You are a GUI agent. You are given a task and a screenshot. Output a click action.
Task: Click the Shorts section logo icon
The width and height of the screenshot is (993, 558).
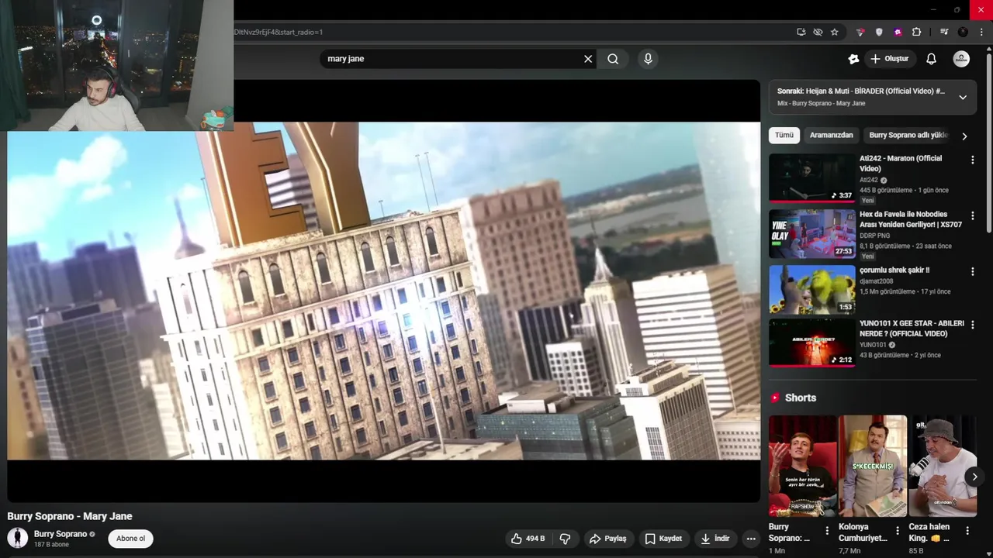pyautogui.click(x=774, y=398)
